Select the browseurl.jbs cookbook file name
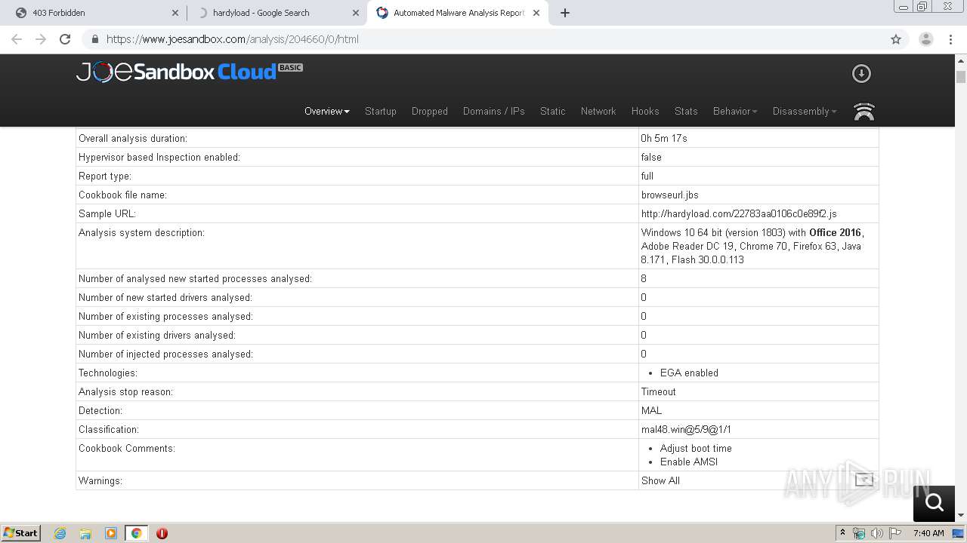The image size is (967, 543). click(x=670, y=195)
